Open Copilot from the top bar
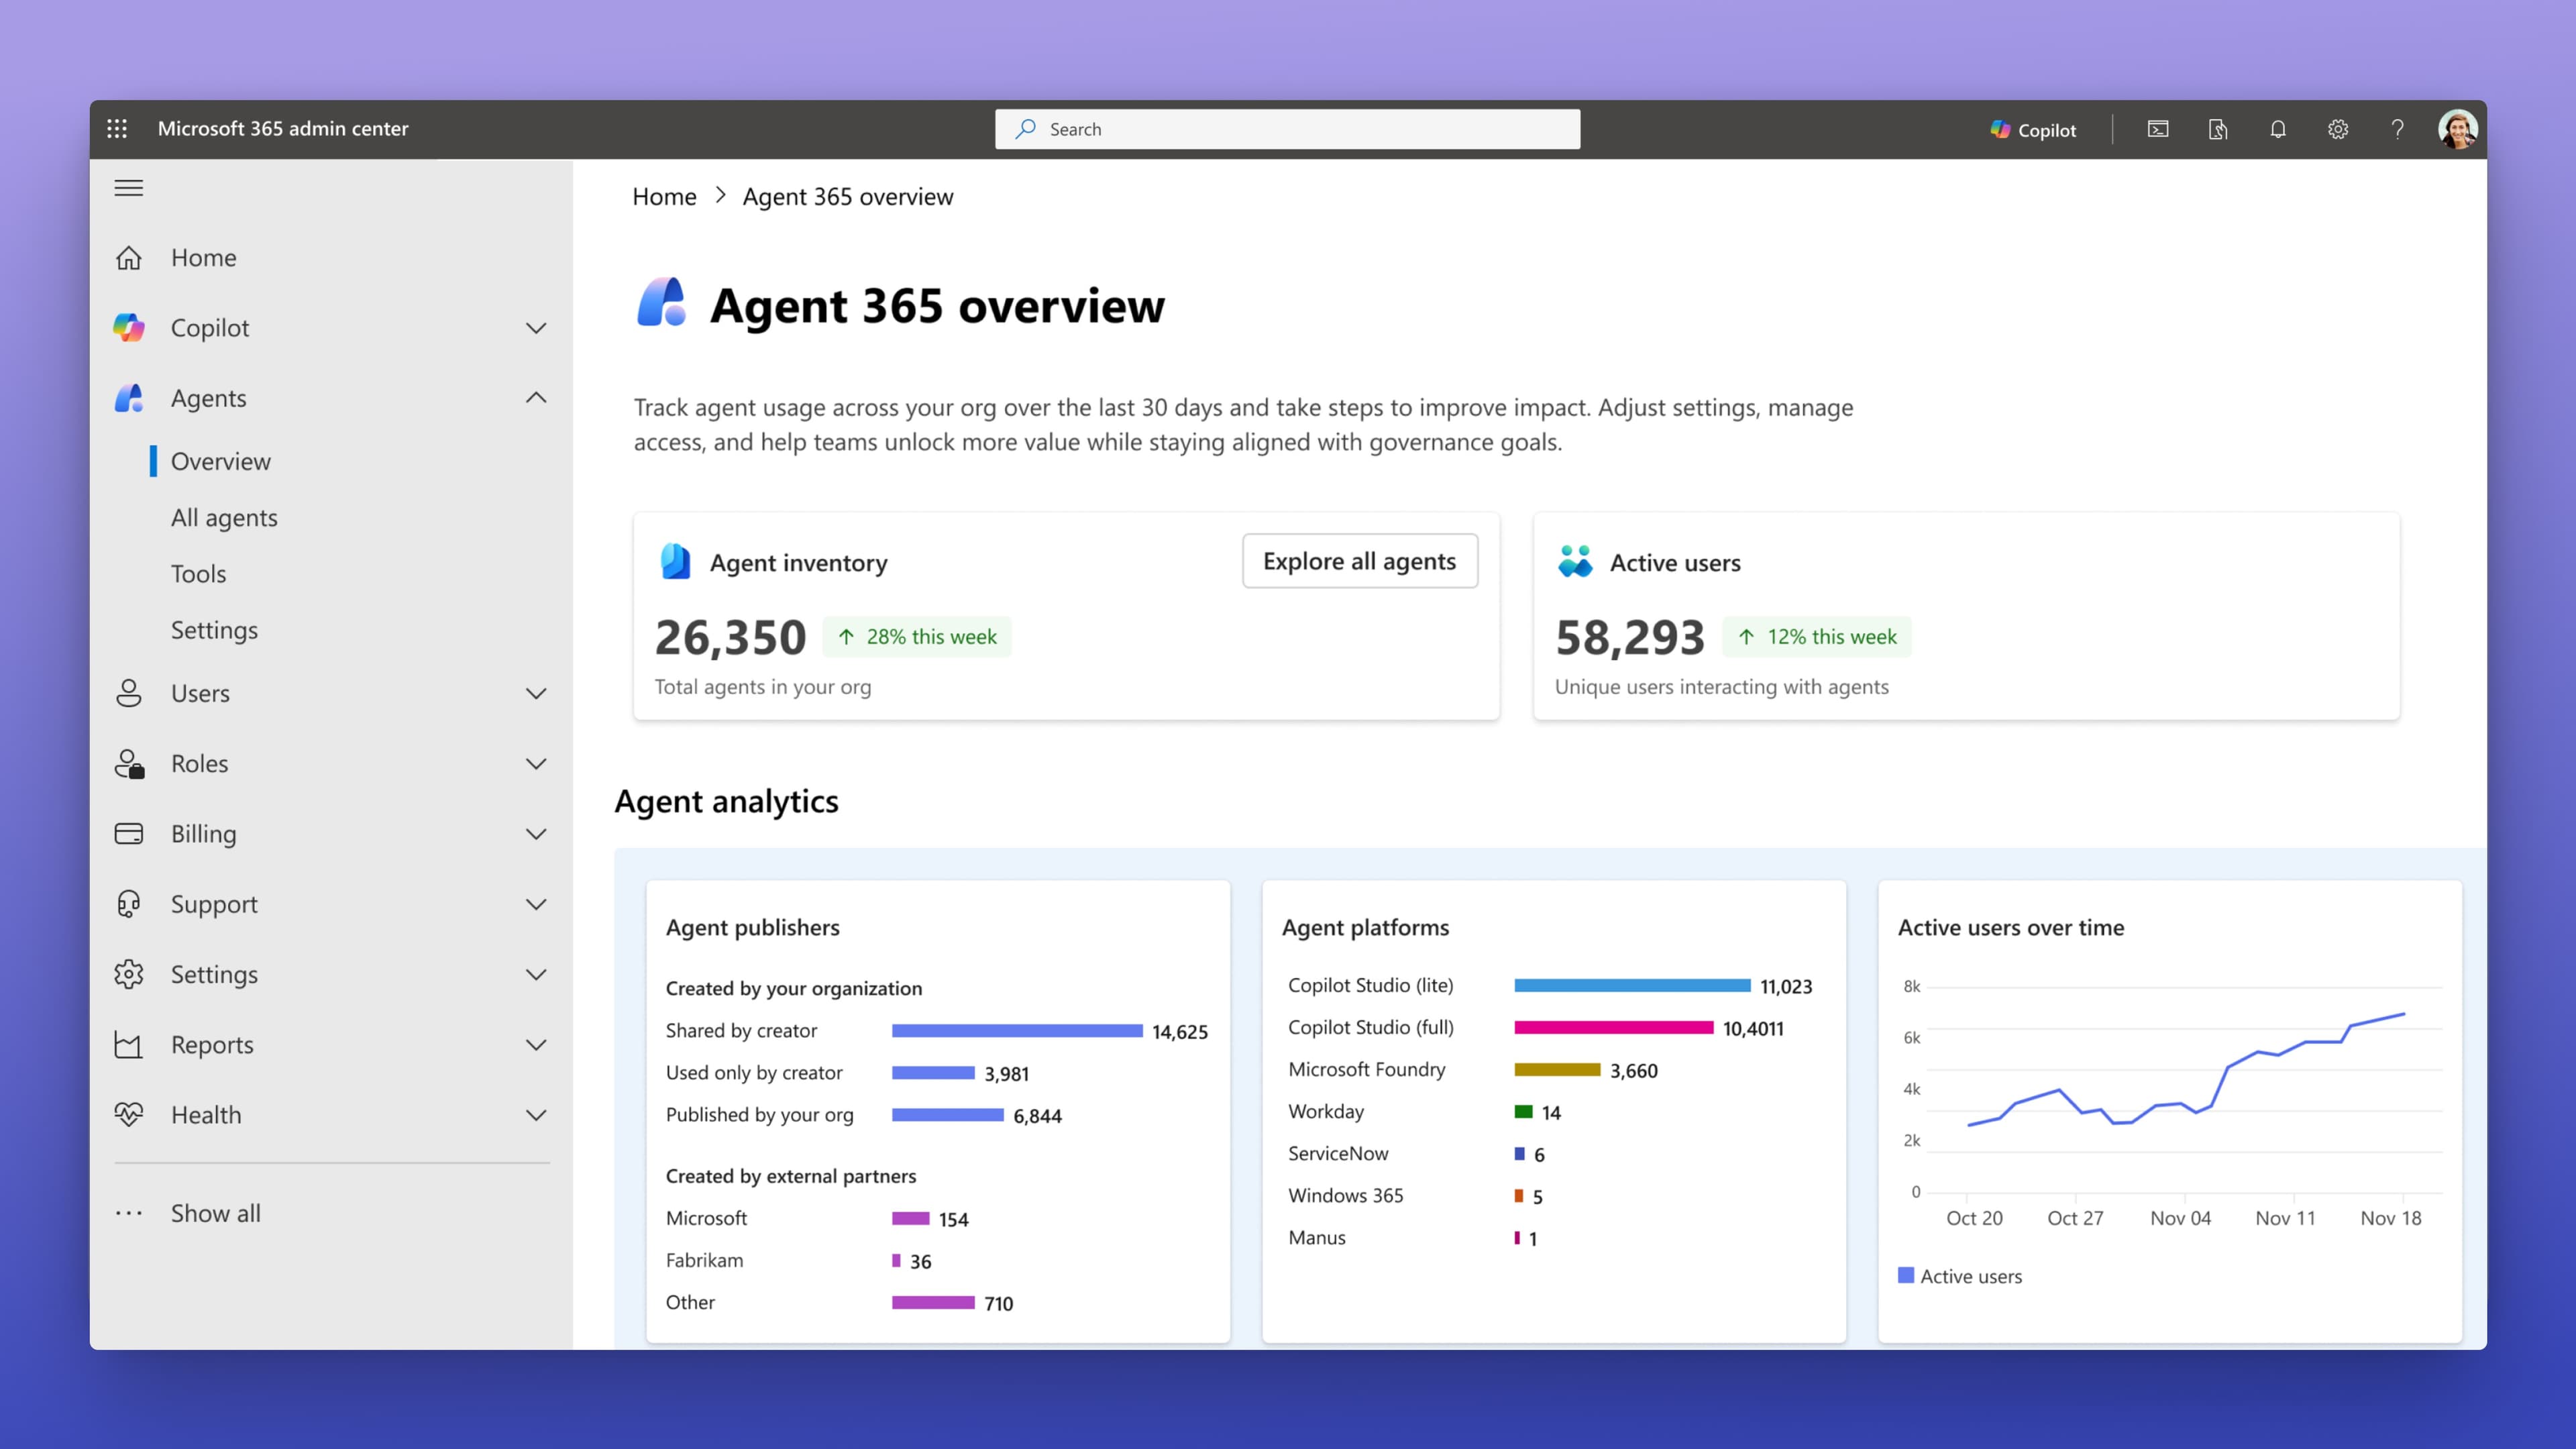 [x=2032, y=129]
